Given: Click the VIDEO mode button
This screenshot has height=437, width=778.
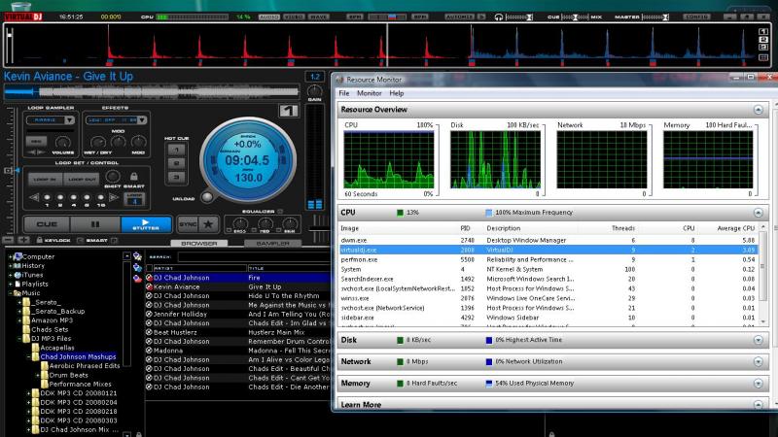Looking at the screenshot, I should [294, 17].
